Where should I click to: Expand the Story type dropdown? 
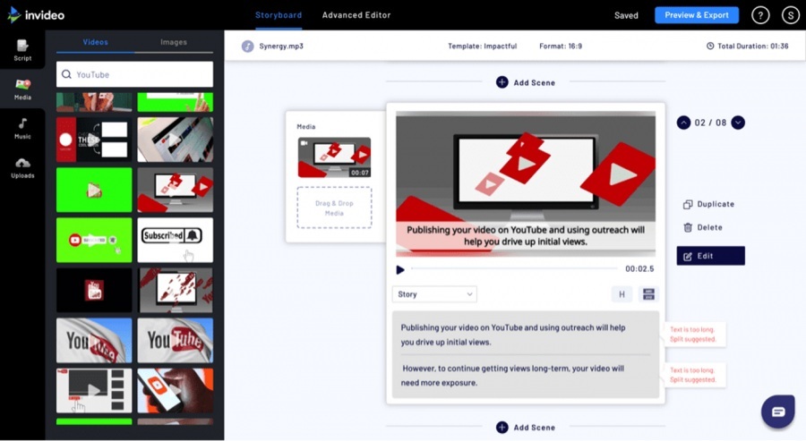point(434,294)
